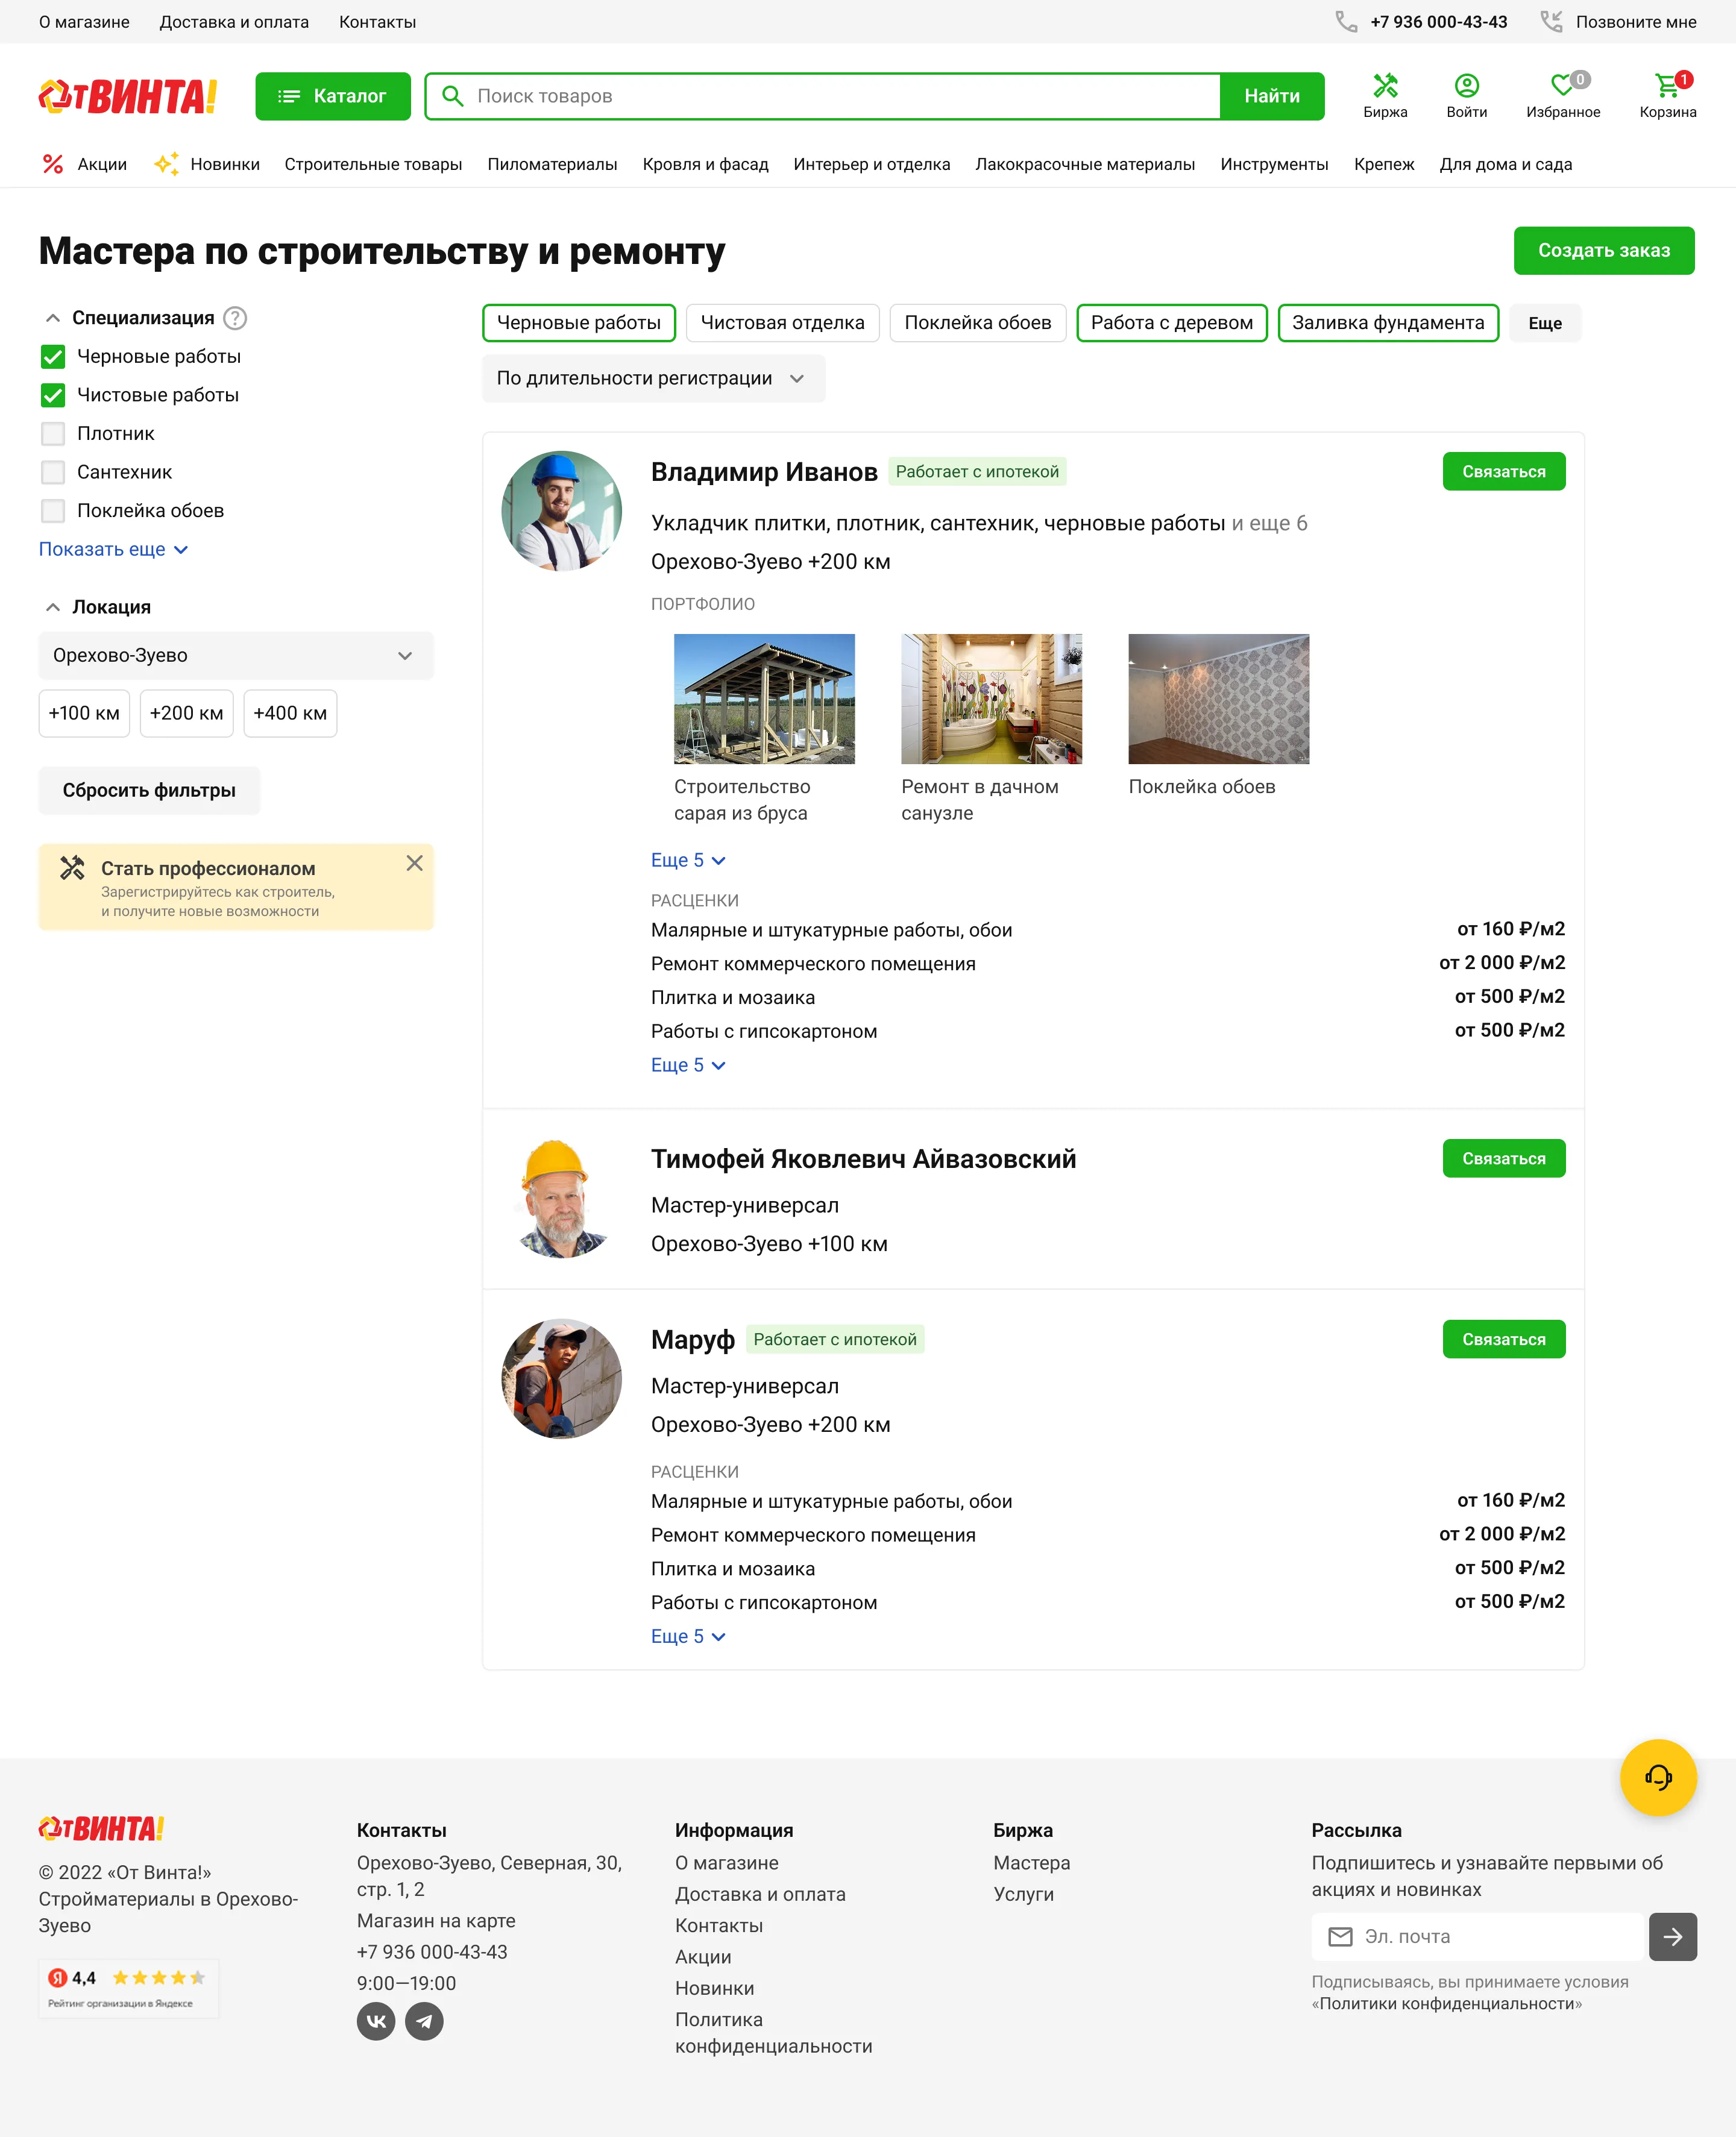
Task: Uncheck the Черновые работы checkbox
Action: pyautogui.click(x=52, y=357)
